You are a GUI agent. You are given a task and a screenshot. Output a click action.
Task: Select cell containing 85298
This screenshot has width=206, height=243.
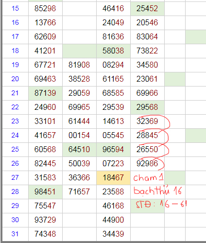pyautogui.click(x=45, y=9)
